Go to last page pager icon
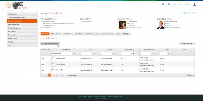Screen dimensions: 203x101 (x=56, y=75)
